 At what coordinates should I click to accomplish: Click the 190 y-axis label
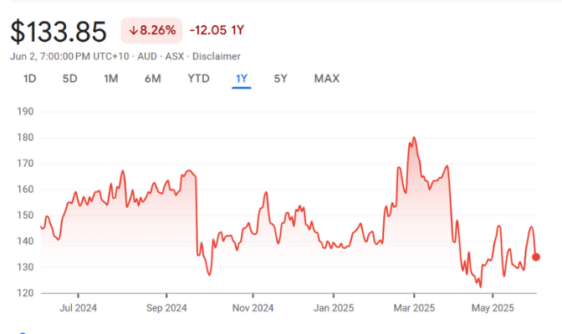[x=25, y=111]
